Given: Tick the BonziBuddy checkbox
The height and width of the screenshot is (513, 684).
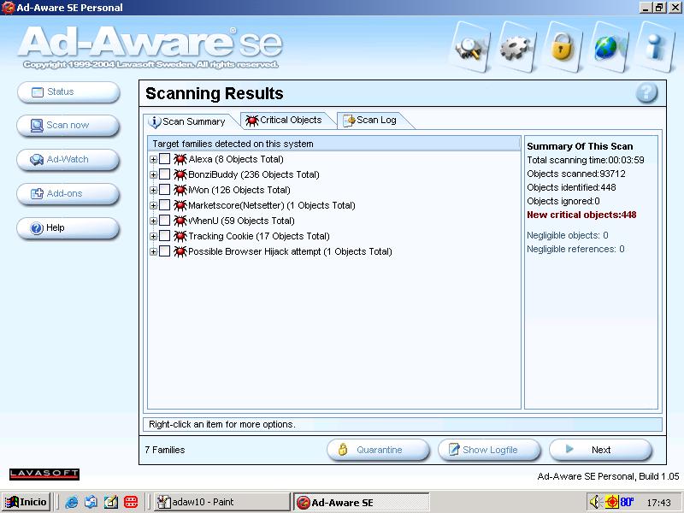Looking at the screenshot, I should 164,174.
